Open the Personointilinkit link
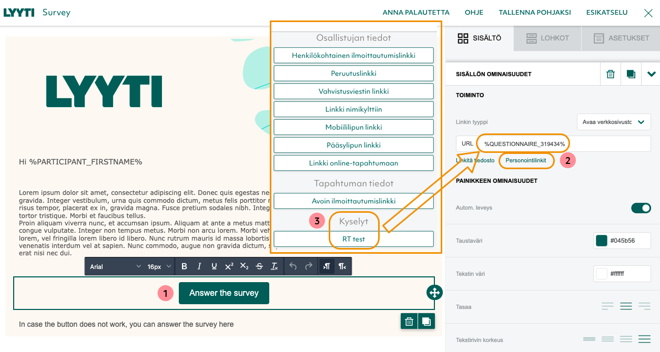The image size is (660, 352). pyautogui.click(x=526, y=160)
